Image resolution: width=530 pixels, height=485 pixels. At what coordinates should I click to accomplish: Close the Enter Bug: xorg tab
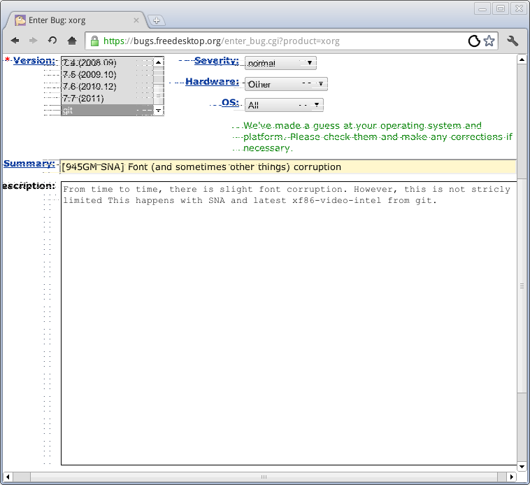(136, 20)
